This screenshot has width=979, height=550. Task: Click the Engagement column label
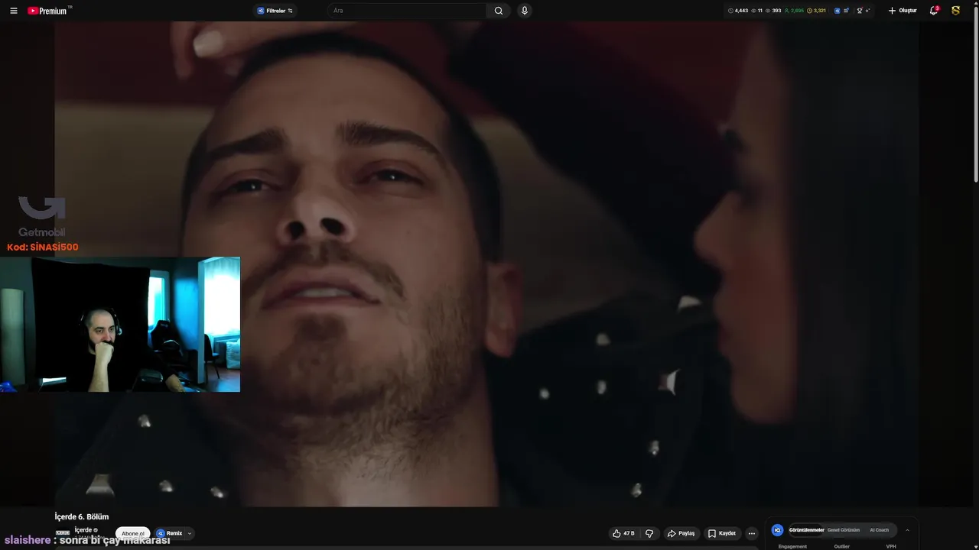792,546
